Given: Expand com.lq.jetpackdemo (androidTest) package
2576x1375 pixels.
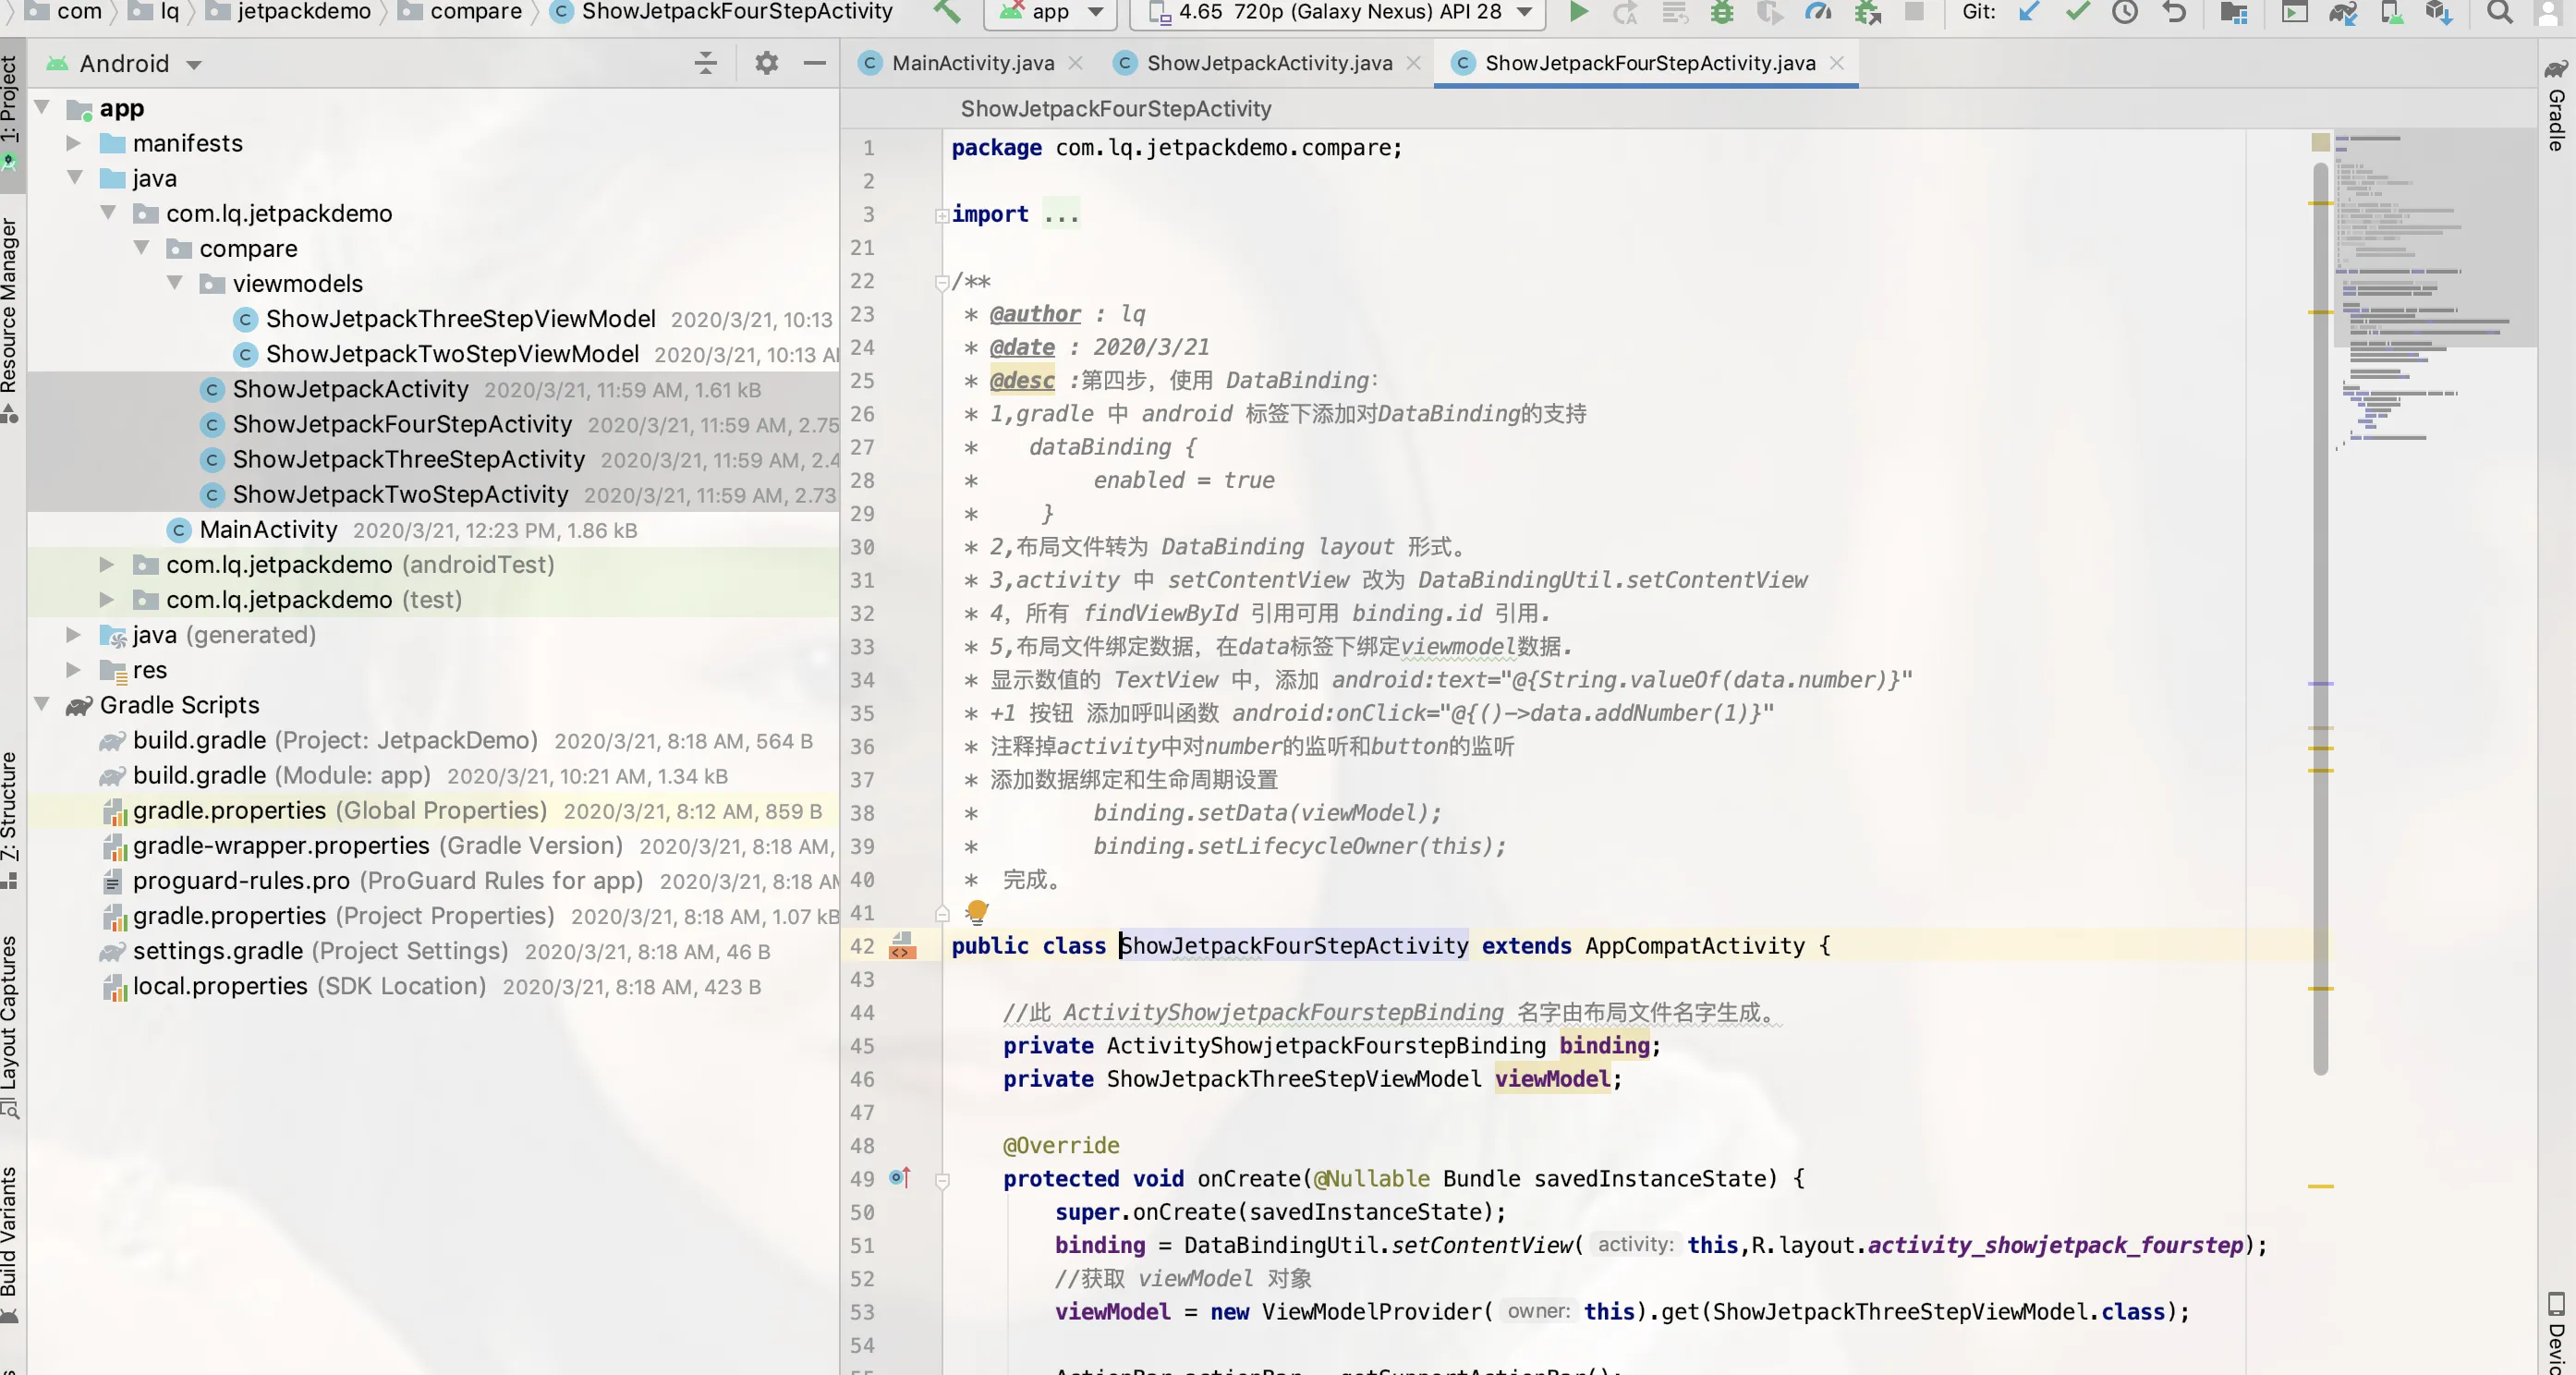Looking at the screenshot, I should (x=107, y=565).
